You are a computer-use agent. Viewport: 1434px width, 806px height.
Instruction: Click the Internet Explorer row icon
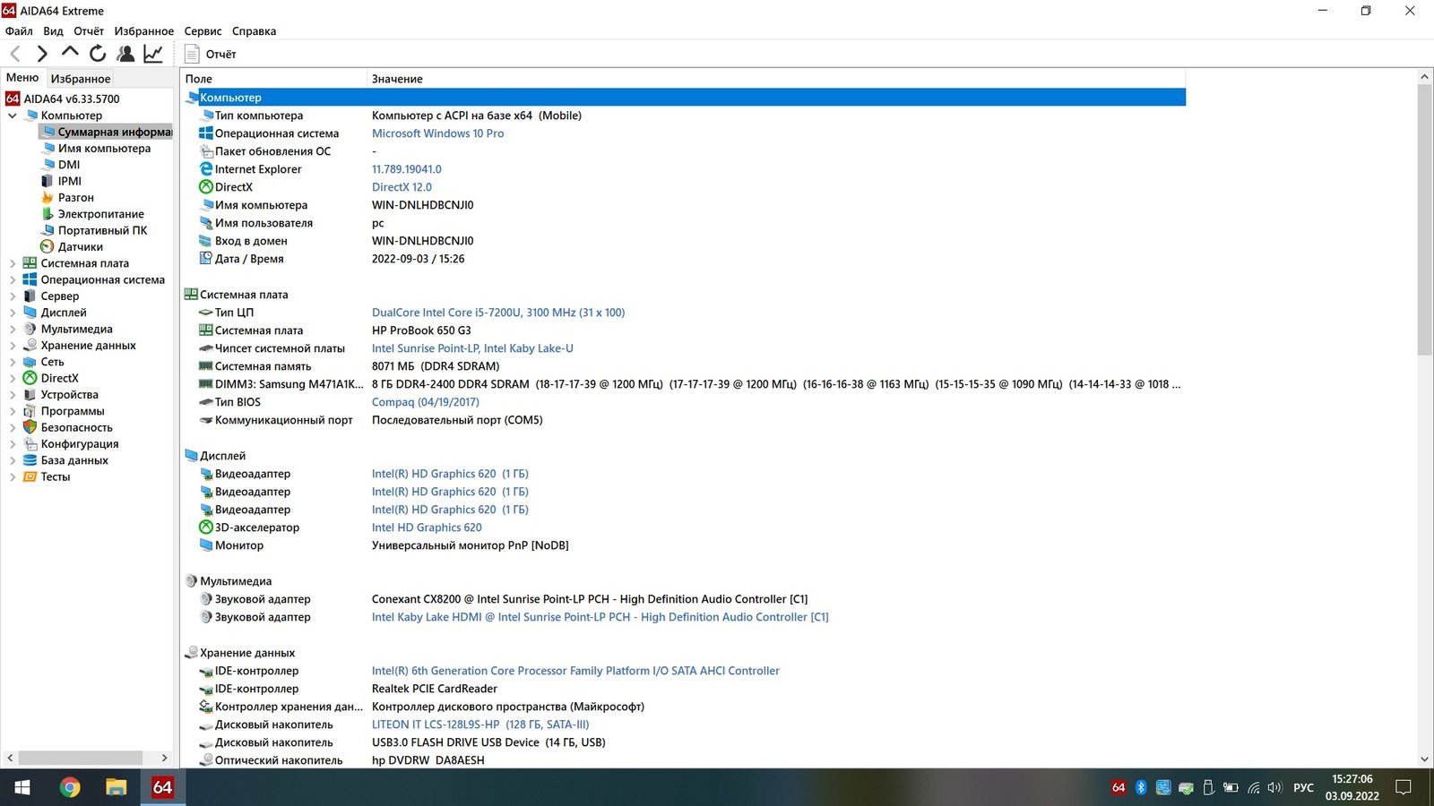pyautogui.click(x=206, y=169)
